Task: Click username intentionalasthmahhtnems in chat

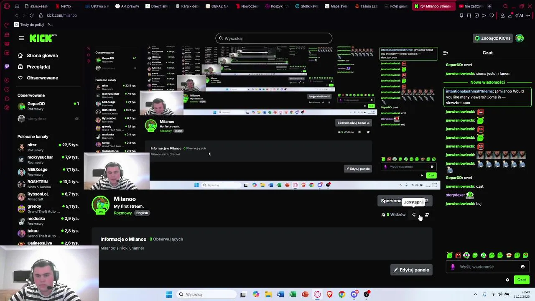Action: click(x=470, y=91)
